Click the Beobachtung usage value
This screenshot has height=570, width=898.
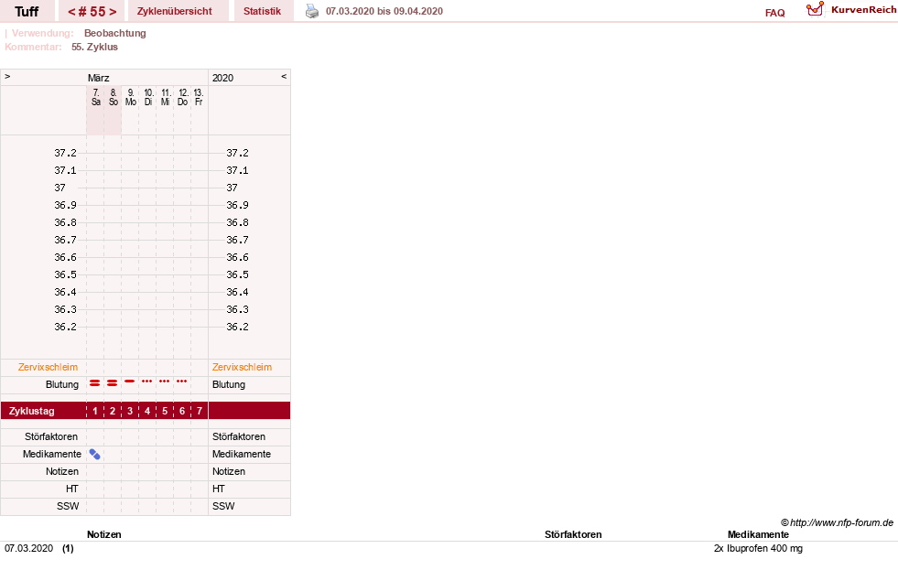click(x=115, y=33)
